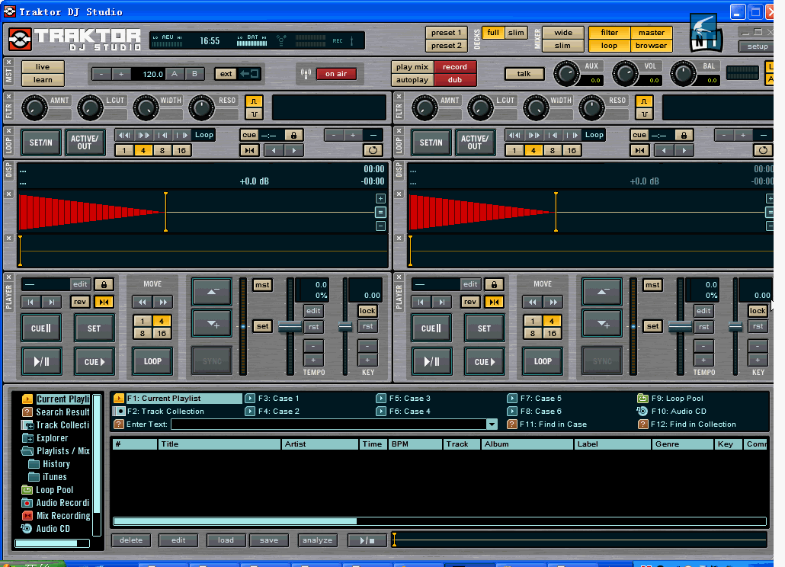
Task: Click the analyze button
Action: 317,540
